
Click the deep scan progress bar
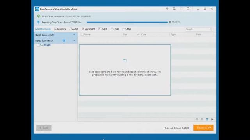pos(127,22)
